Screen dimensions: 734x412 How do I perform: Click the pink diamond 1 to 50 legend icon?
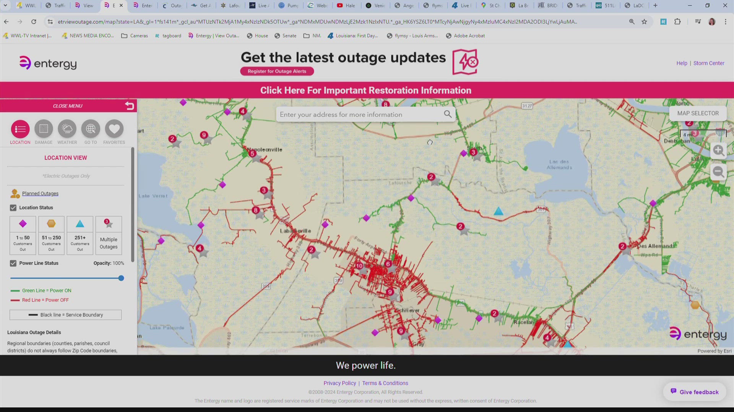pyautogui.click(x=23, y=224)
